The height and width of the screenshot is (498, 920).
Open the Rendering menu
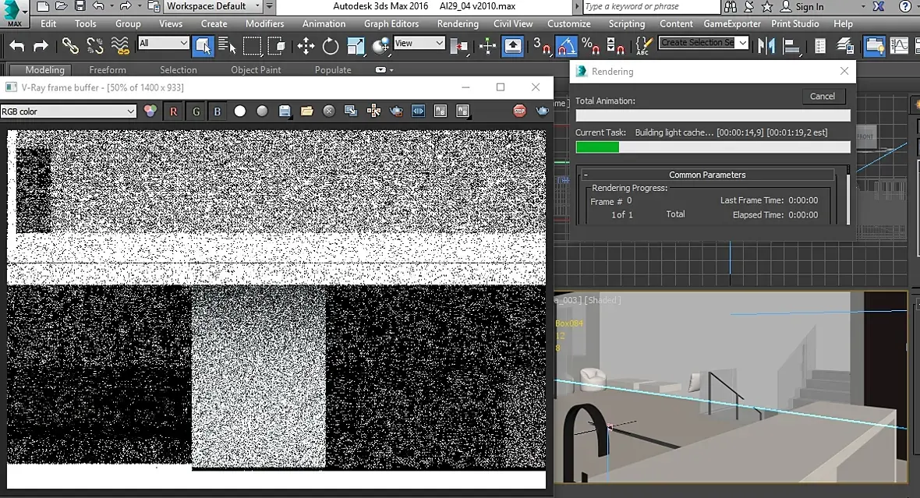pos(458,24)
